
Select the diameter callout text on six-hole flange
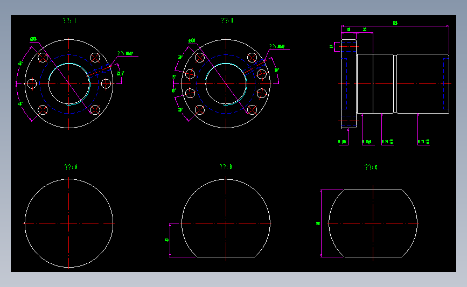(x=33, y=39)
